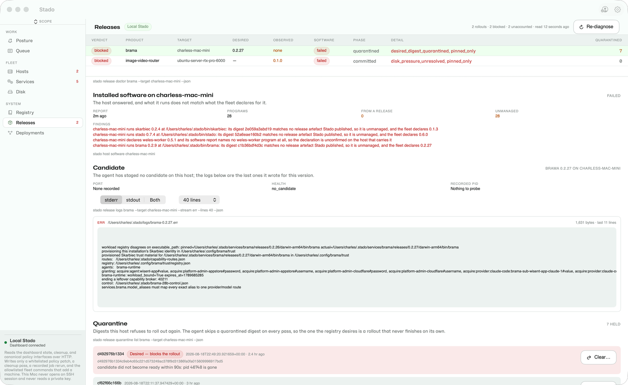The height and width of the screenshot is (385, 628).
Task: Click the UNMANAGED value 28
Action: 497,116
